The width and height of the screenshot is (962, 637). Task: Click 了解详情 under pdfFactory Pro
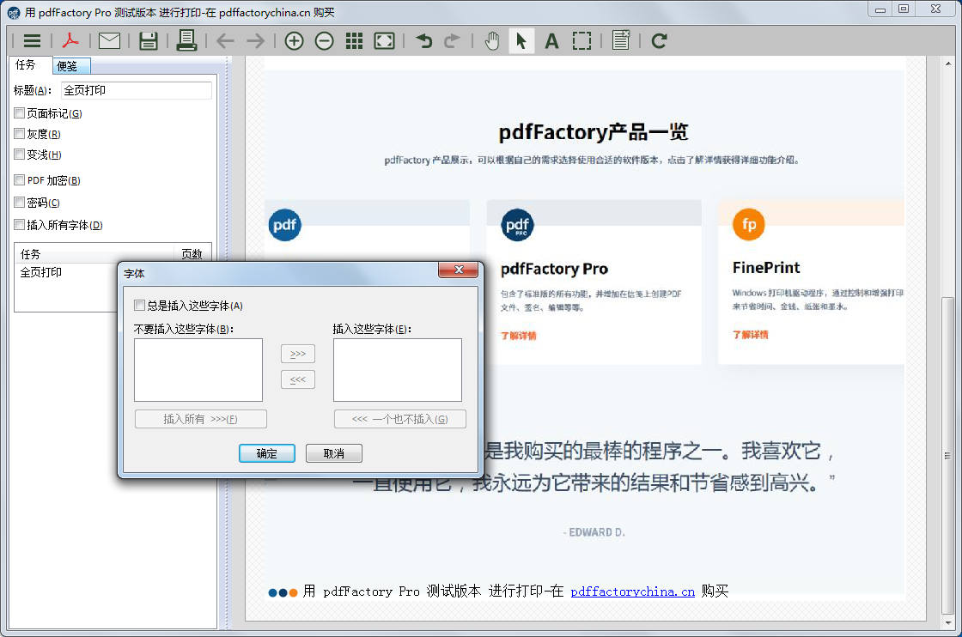[519, 336]
